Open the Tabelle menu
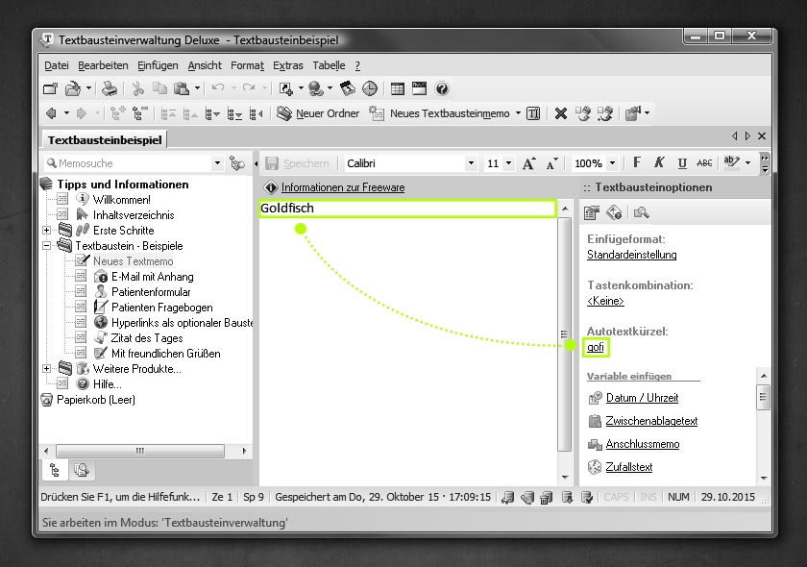The width and height of the screenshot is (807, 567). [x=329, y=65]
